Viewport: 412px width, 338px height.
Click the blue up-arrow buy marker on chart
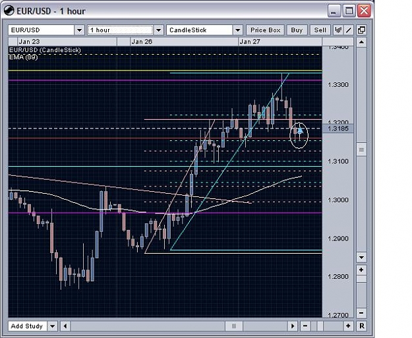tap(300, 130)
